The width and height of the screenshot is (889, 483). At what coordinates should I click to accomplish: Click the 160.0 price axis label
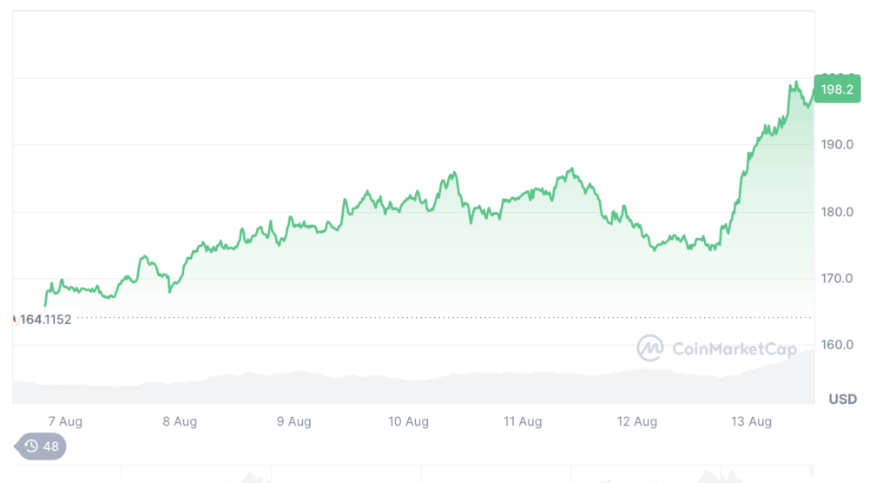pos(837,345)
